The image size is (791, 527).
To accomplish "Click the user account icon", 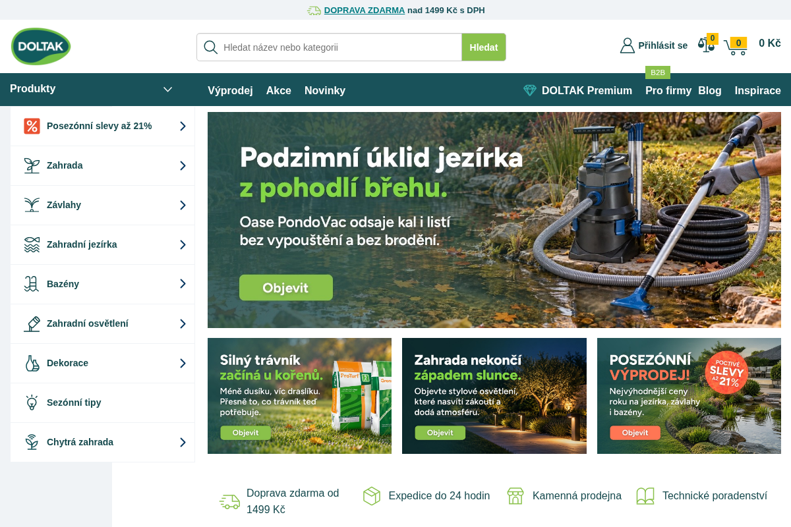I will point(628,45).
